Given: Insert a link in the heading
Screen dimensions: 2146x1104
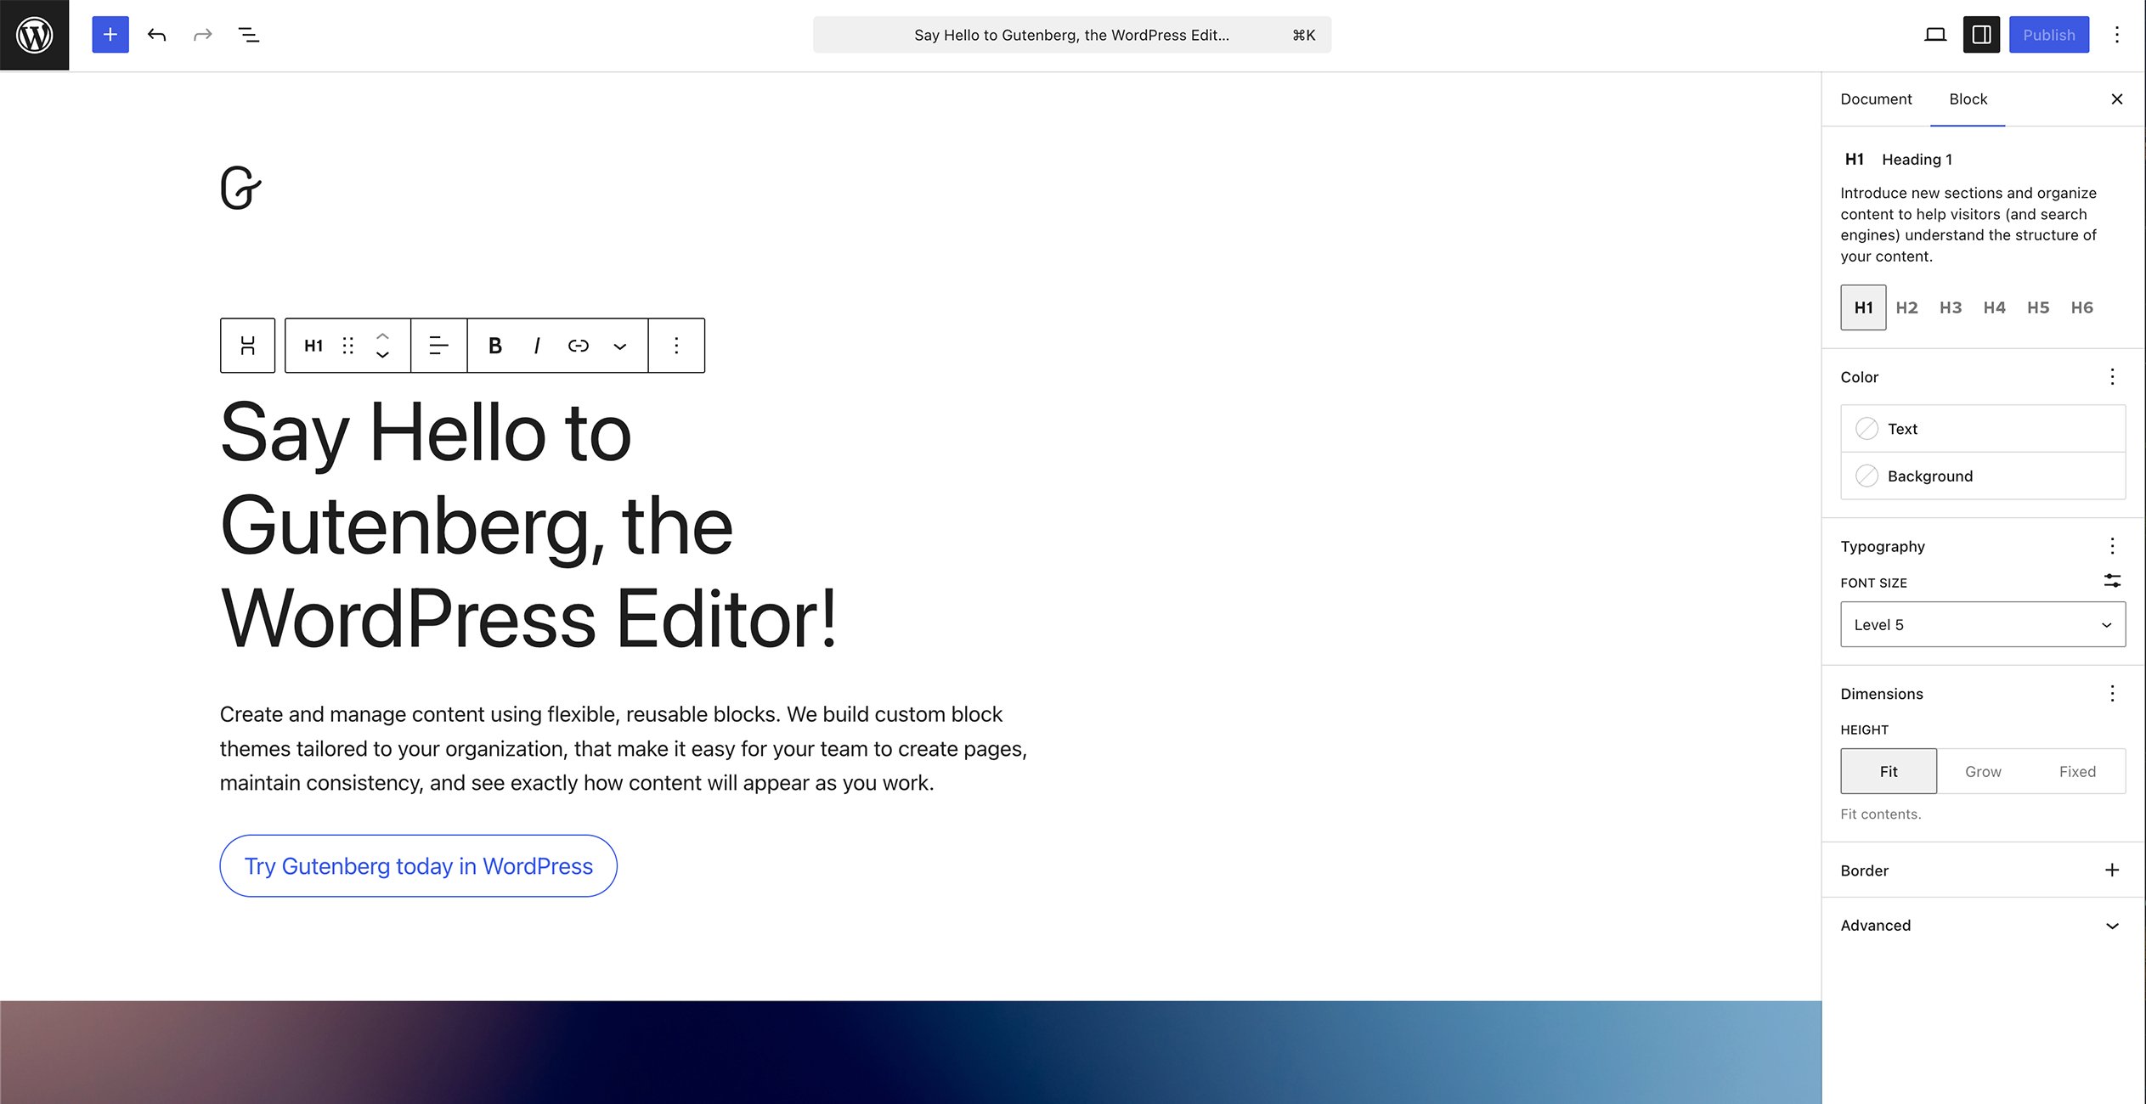Looking at the screenshot, I should [579, 346].
